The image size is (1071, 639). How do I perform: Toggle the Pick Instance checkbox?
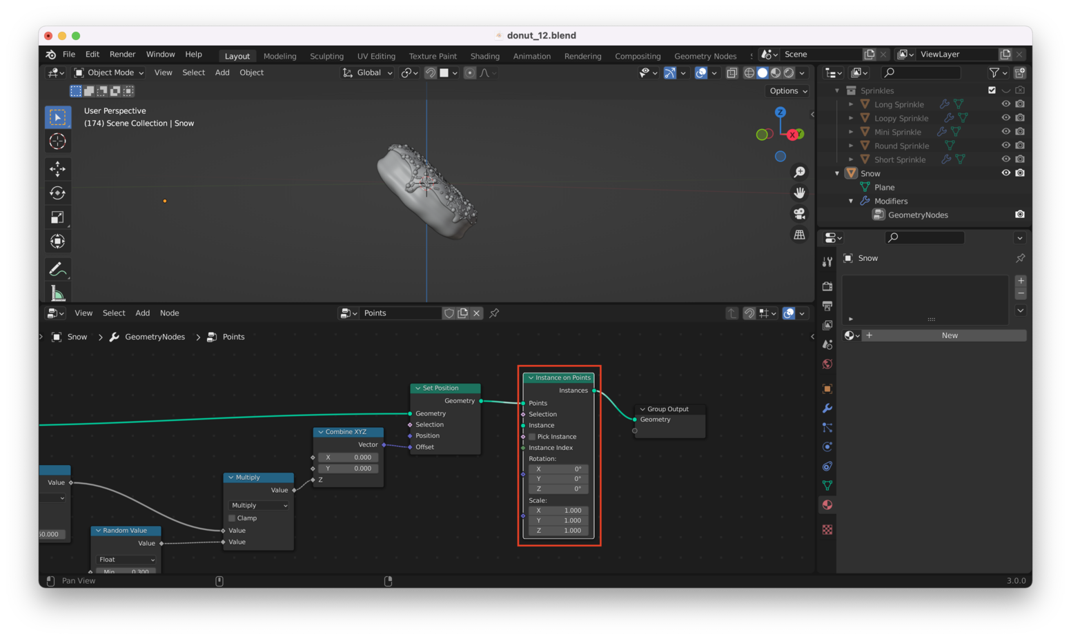point(532,437)
